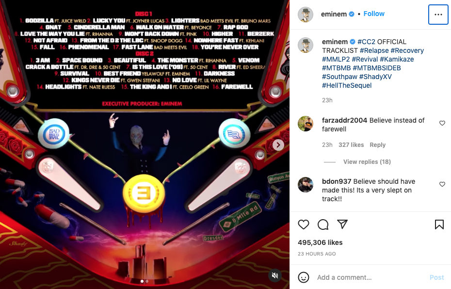Expand View replies (18)
The height and width of the screenshot is (289, 451).
(x=367, y=161)
